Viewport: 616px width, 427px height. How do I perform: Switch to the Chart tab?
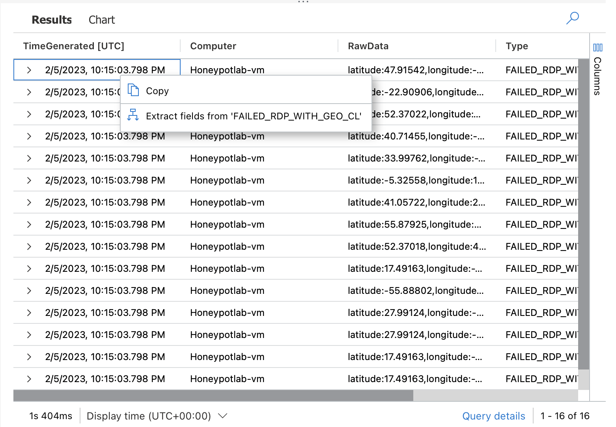(x=102, y=20)
